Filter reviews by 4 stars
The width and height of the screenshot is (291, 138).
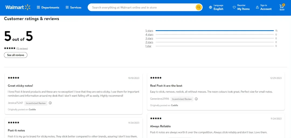pos(149,34)
